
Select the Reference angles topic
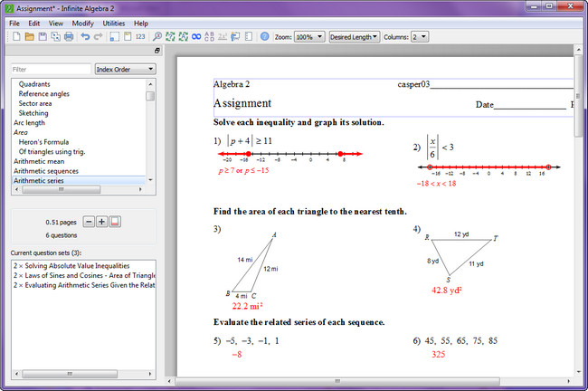point(44,94)
